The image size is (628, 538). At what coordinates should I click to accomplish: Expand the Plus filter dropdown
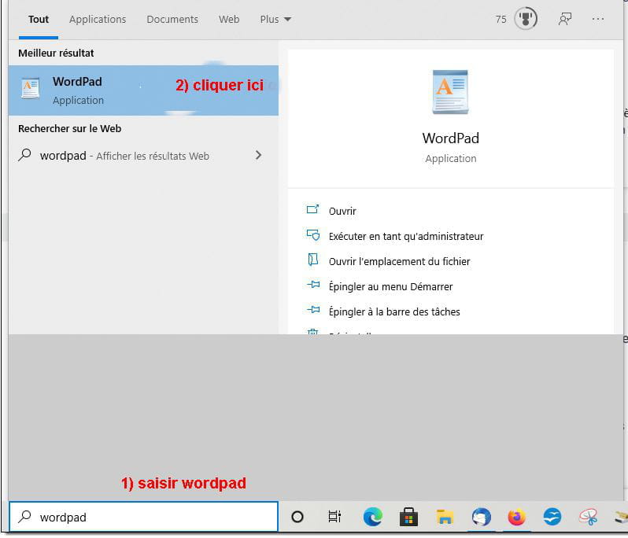click(275, 19)
